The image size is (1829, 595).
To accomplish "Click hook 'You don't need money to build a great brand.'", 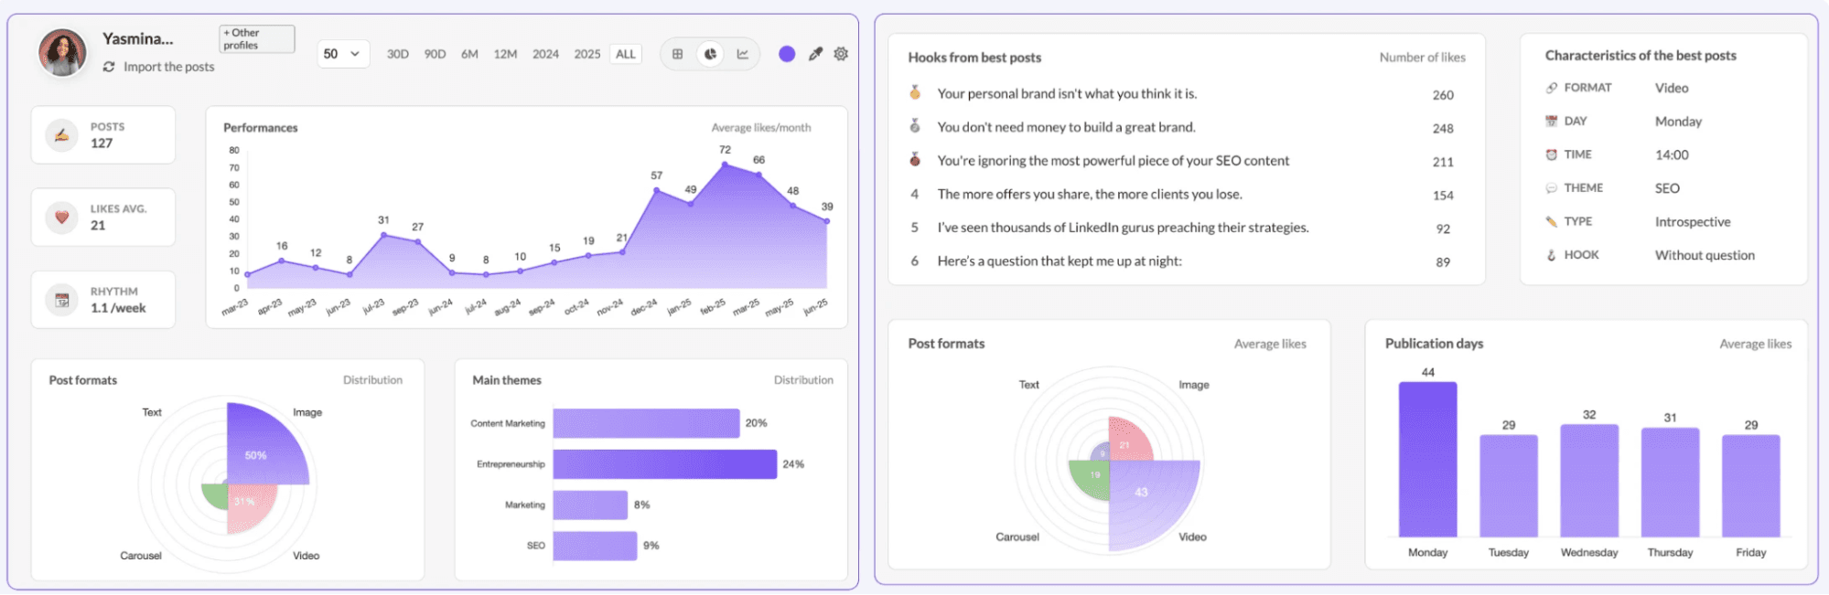I will click(1066, 127).
